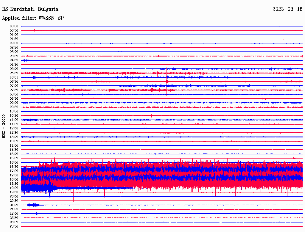Select the 16:30 time label
This screenshot has width=305, height=232.
(x=14, y=167)
